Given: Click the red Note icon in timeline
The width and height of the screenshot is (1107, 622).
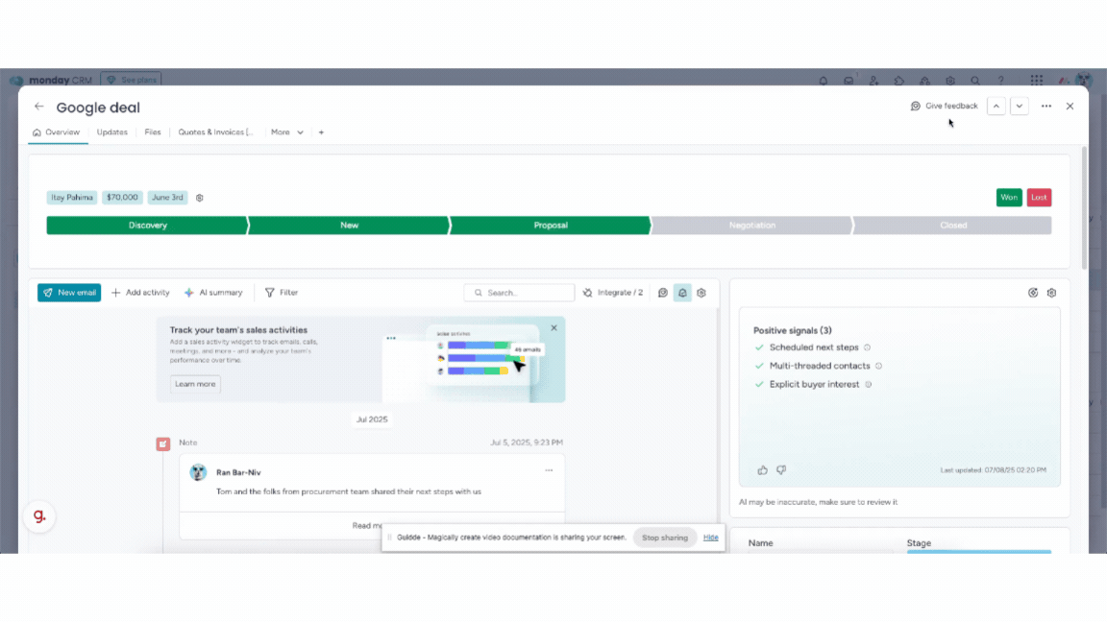Looking at the screenshot, I should pos(163,443).
